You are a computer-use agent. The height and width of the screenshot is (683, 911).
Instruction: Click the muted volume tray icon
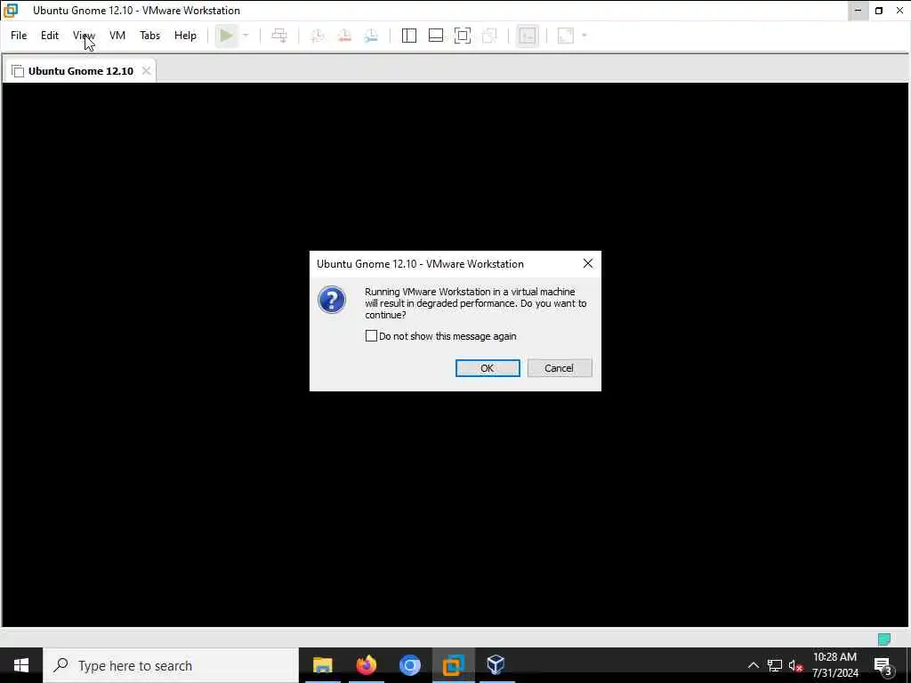(796, 665)
